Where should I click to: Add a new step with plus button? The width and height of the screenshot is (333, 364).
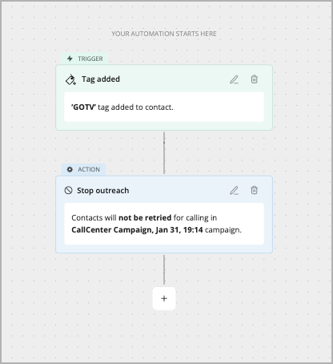pyautogui.click(x=164, y=298)
